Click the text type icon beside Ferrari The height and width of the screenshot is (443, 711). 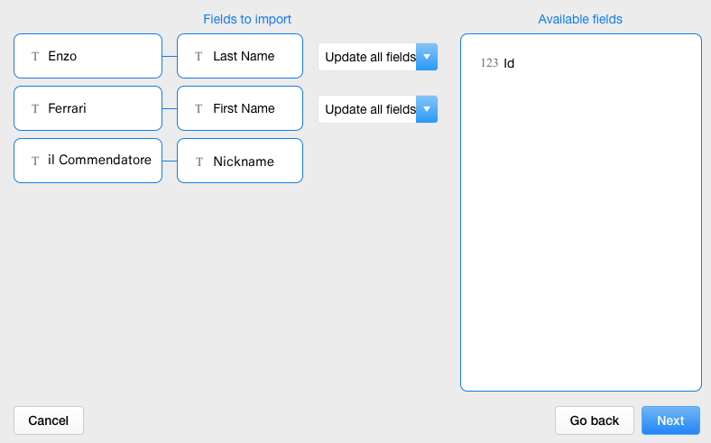pos(35,108)
